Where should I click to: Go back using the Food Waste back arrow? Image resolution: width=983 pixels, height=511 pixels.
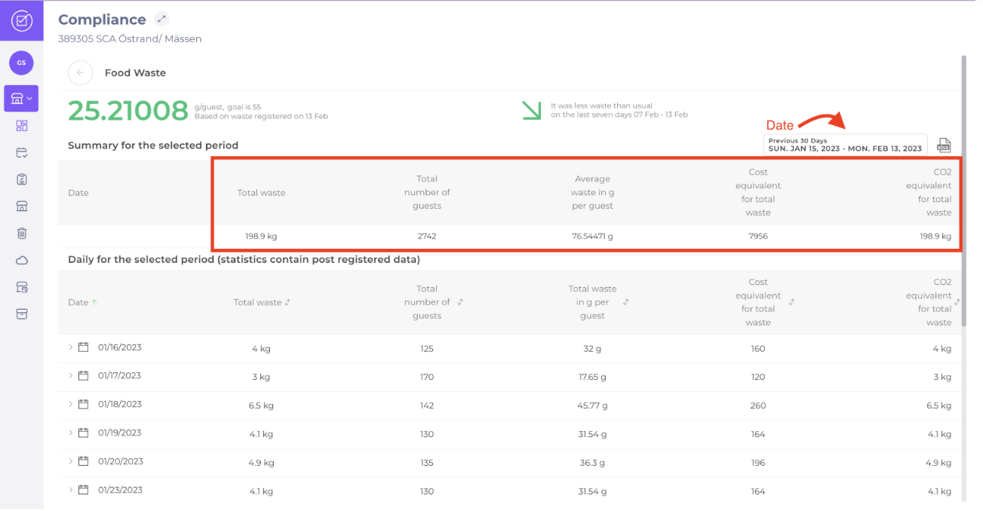[80, 73]
